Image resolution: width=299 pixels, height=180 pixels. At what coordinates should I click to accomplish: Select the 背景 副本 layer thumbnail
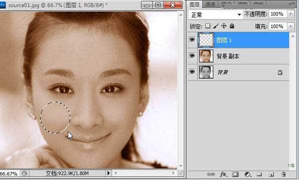[206, 56]
